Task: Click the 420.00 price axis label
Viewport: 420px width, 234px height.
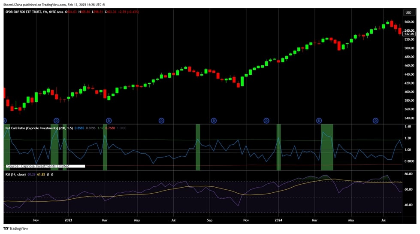Action: 409,83
